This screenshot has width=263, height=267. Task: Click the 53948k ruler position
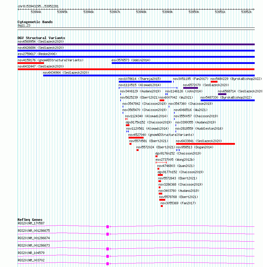(x=141, y=12)
